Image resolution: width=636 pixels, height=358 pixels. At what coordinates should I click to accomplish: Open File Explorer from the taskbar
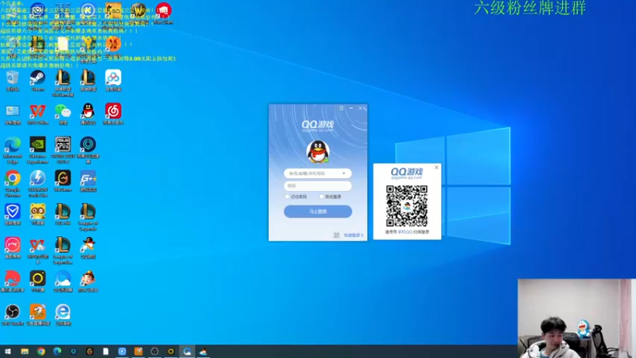click(x=25, y=351)
